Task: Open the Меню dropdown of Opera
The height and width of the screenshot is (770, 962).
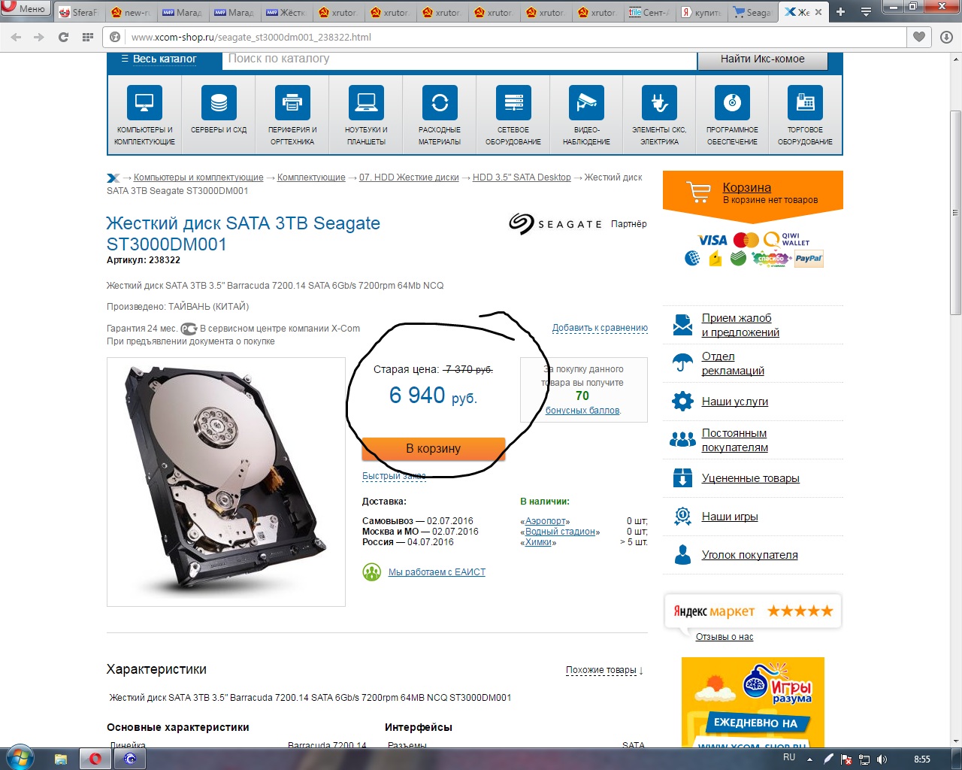Action: pos(25,8)
